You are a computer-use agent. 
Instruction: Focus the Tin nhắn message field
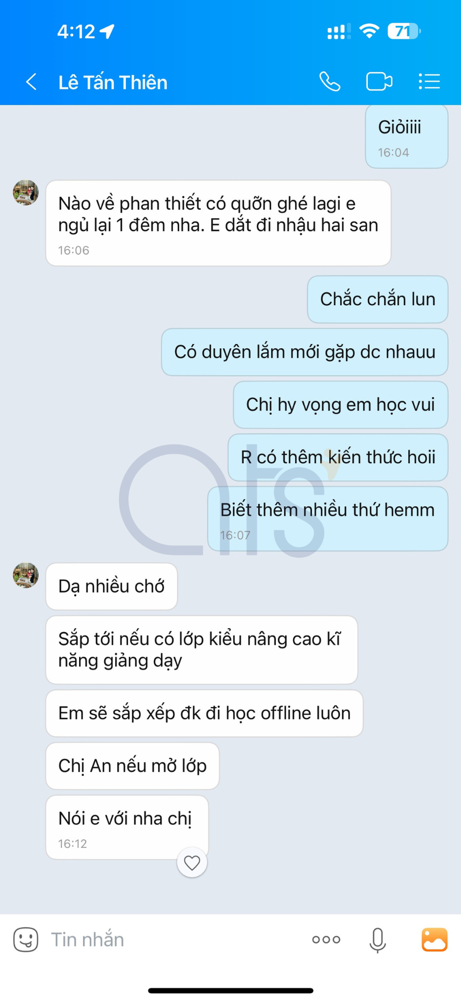tap(176, 939)
